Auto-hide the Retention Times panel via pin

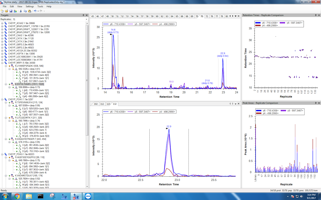(316, 15)
